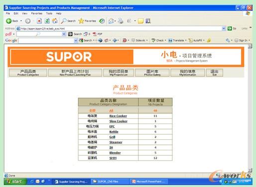Click Supplier Sourcing Proj taskbar button
This screenshot has width=256, height=187.
click(71, 182)
